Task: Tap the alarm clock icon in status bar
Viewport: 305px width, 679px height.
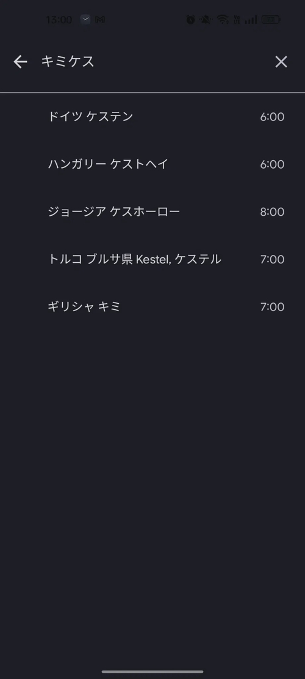Action: coord(190,20)
